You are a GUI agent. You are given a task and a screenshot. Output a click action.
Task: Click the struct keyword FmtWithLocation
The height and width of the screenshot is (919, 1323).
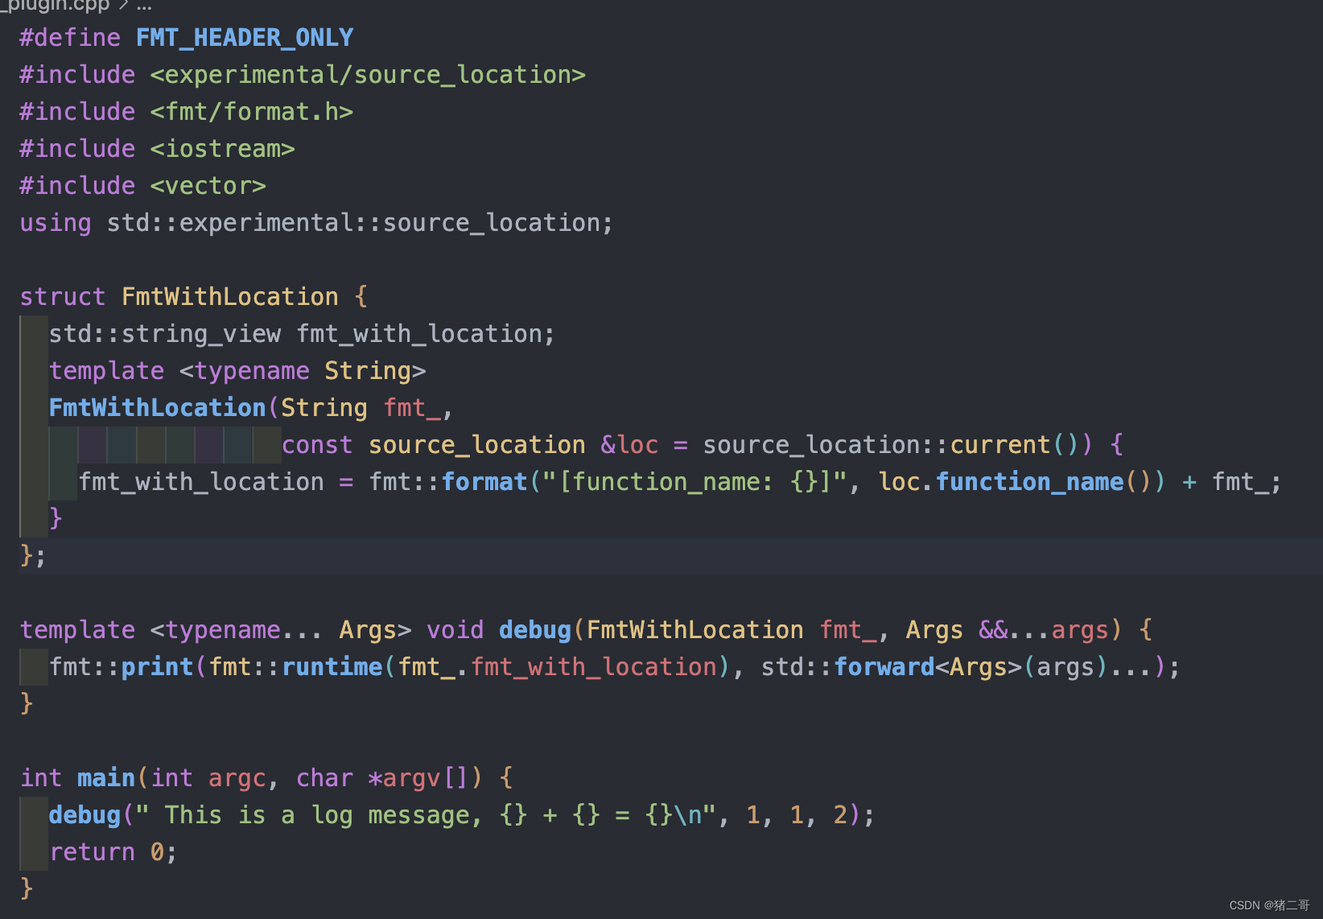(229, 296)
